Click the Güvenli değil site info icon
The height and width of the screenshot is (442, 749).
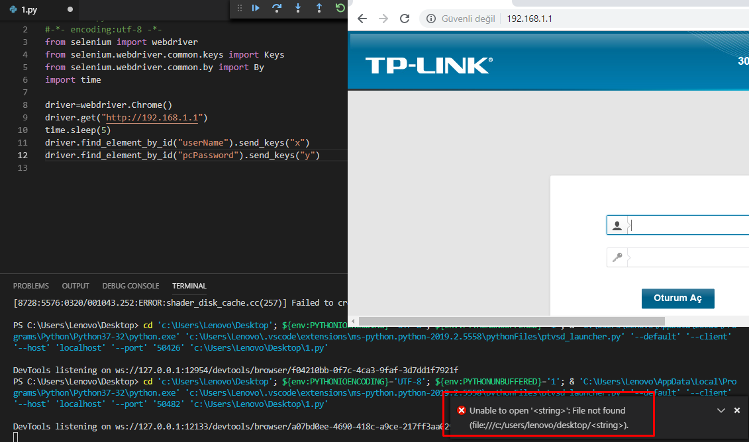[431, 19]
